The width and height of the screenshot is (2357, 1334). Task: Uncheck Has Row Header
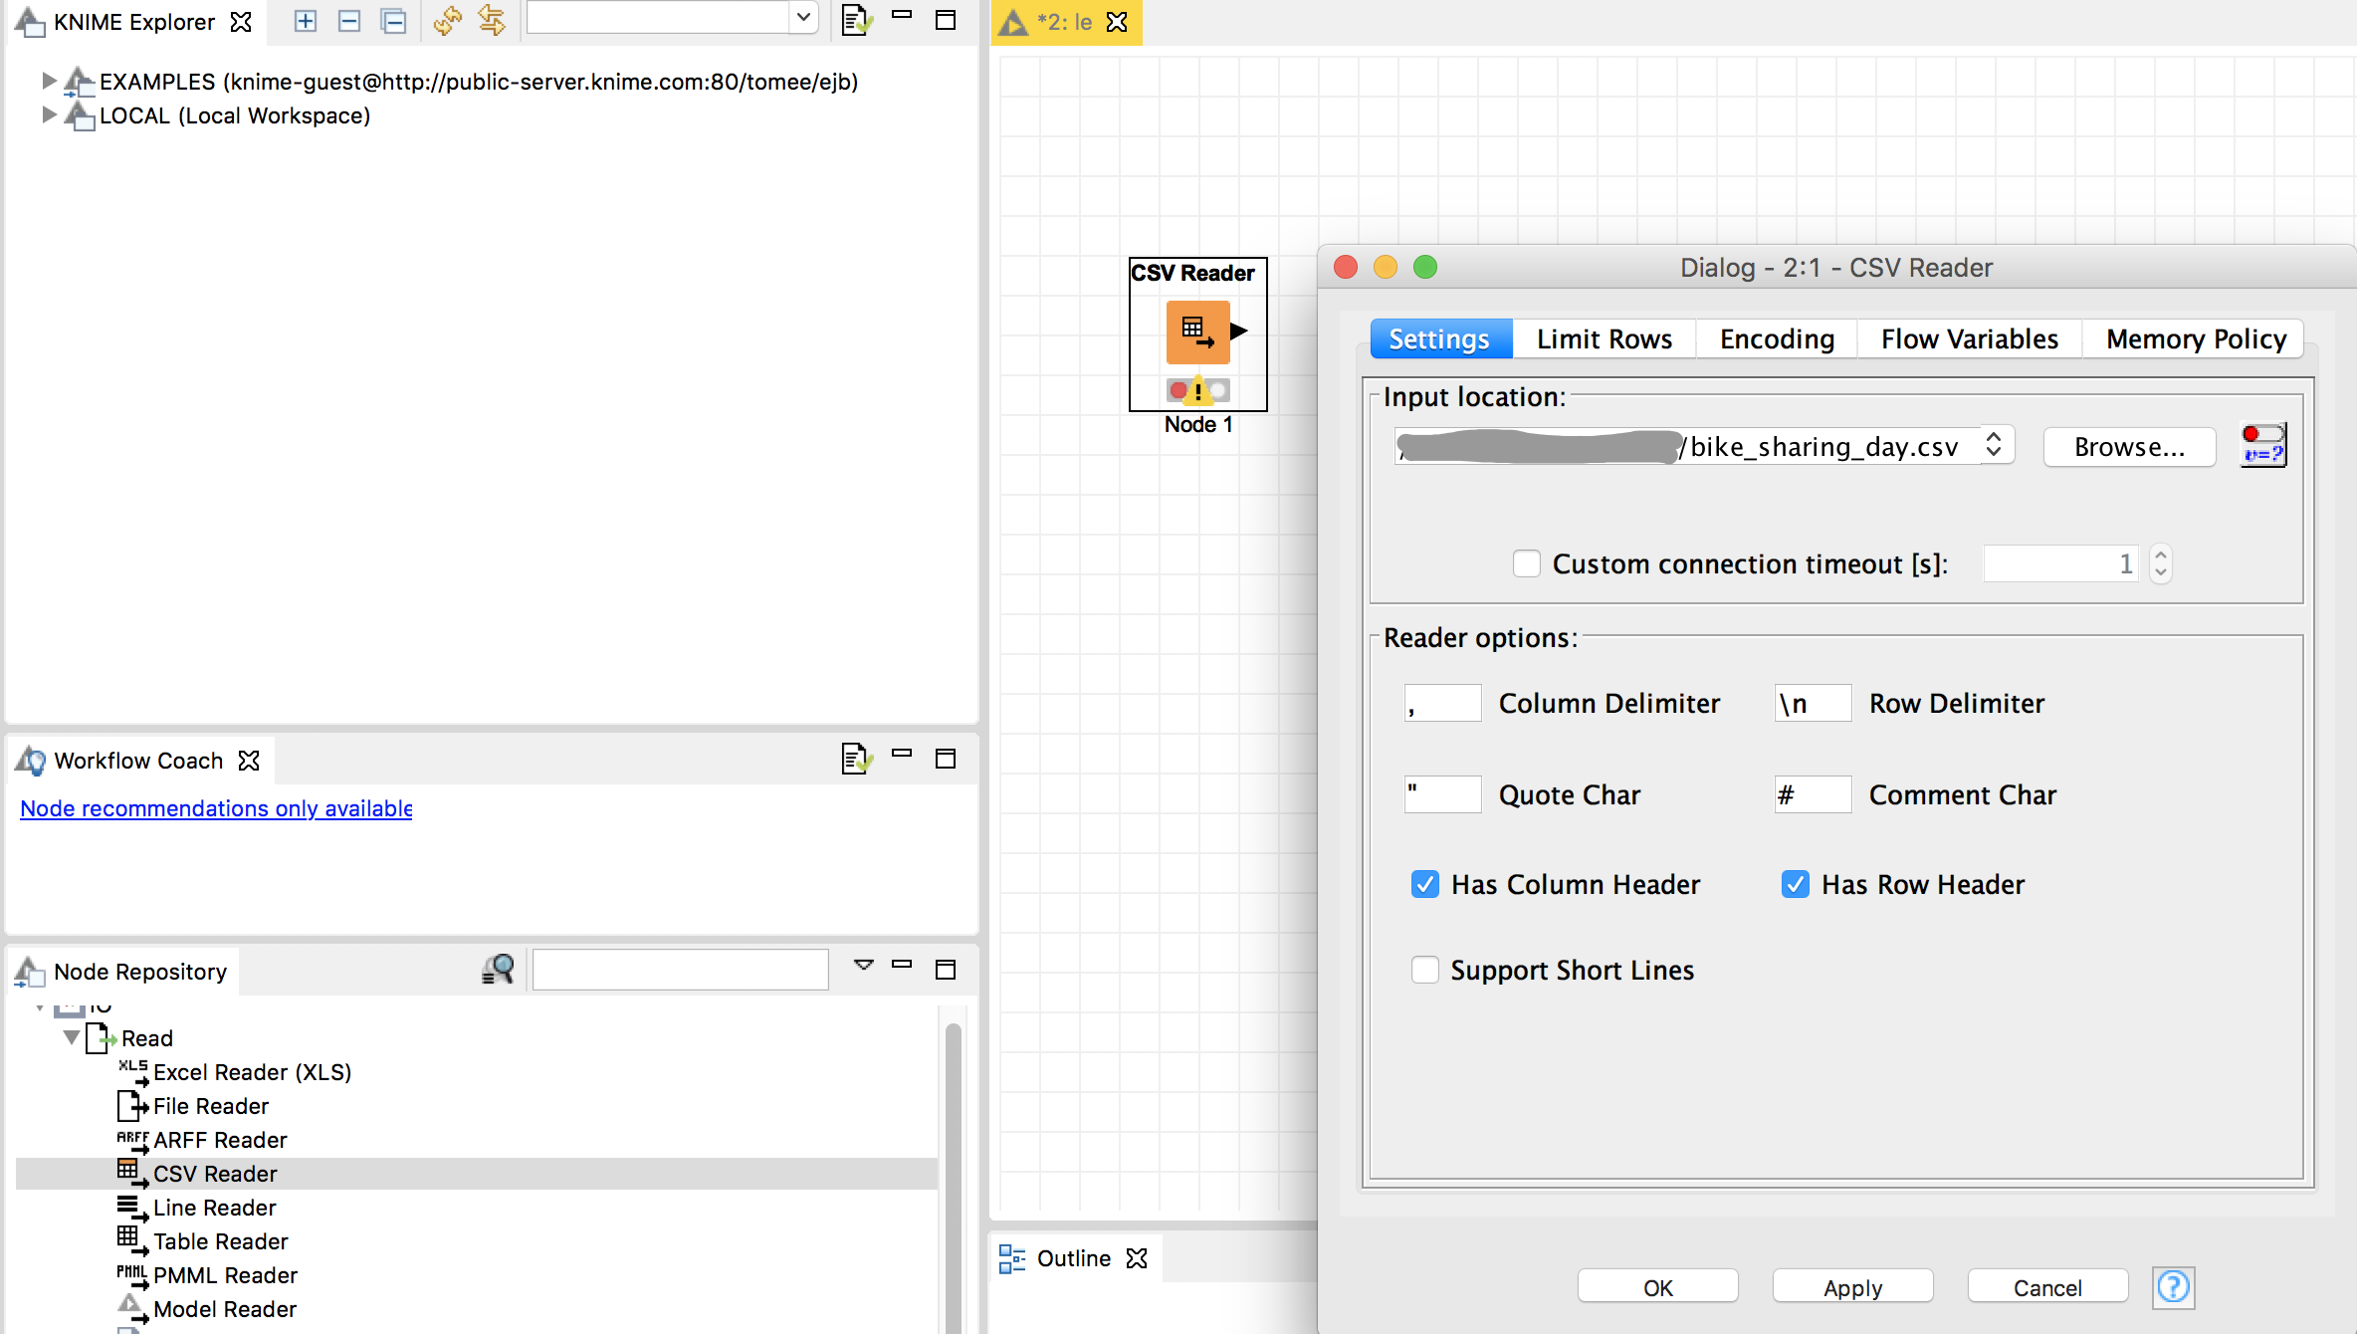(x=1795, y=884)
